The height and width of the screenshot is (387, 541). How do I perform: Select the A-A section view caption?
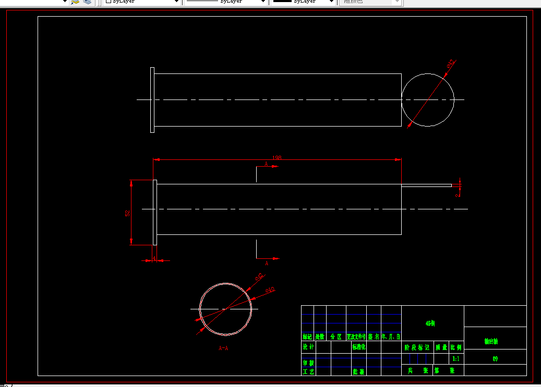(x=223, y=348)
